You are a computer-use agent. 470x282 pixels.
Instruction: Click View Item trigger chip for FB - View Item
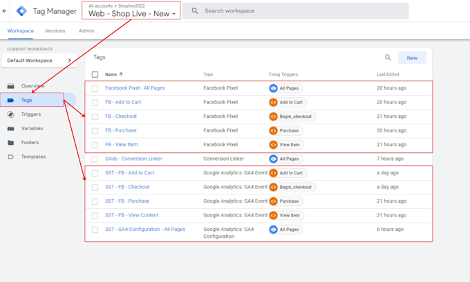click(286, 145)
